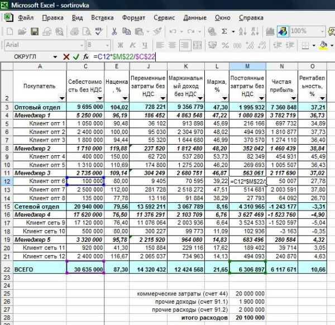Click the Format Painter brush icon
This screenshot has width=335, height=325.
click(157, 31)
